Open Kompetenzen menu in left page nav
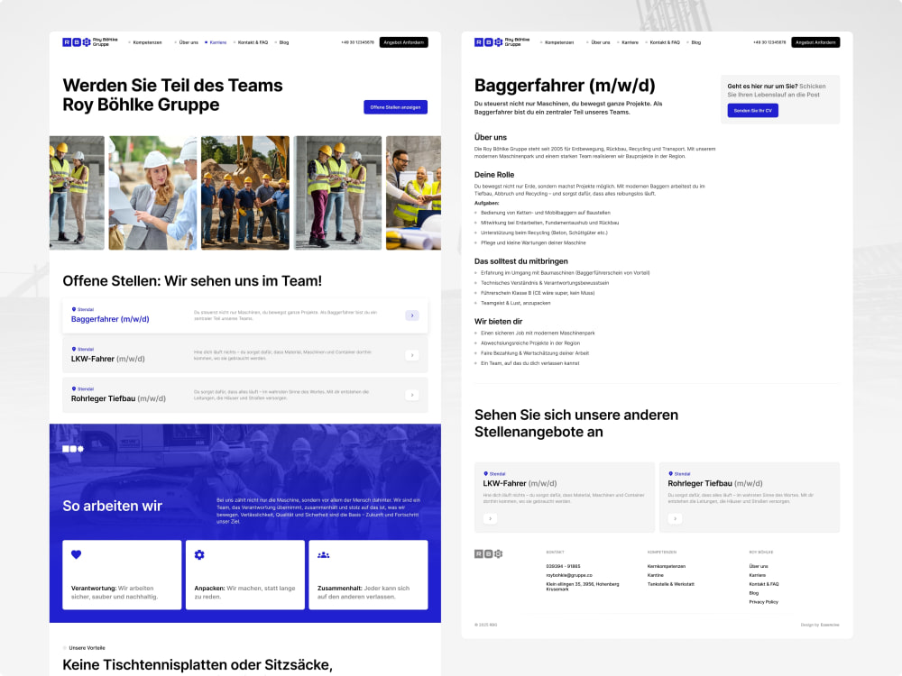This screenshot has width=902, height=676. point(147,42)
